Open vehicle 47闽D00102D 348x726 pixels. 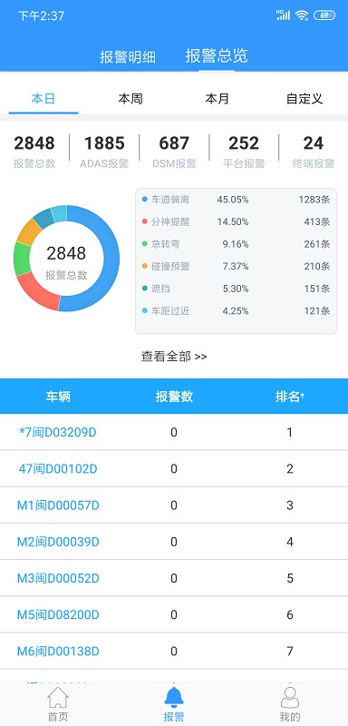pyautogui.click(x=58, y=468)
